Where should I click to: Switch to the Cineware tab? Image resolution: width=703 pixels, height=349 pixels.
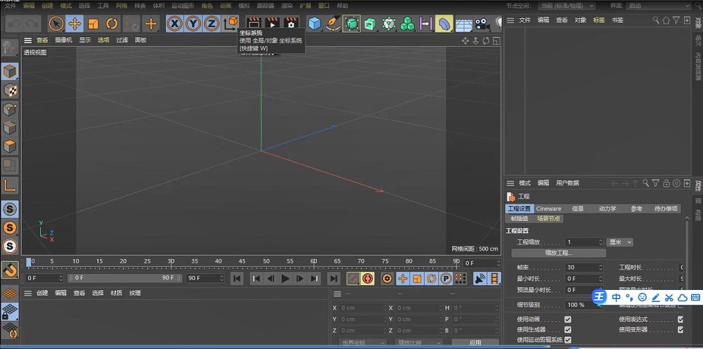[x=548, y=209]
